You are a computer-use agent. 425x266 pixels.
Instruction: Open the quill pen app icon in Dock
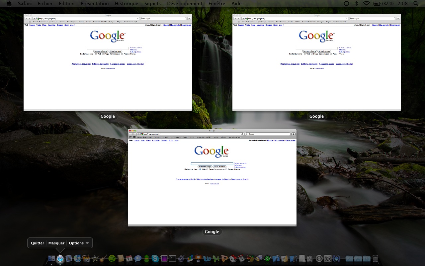click(x=181, y=258)
